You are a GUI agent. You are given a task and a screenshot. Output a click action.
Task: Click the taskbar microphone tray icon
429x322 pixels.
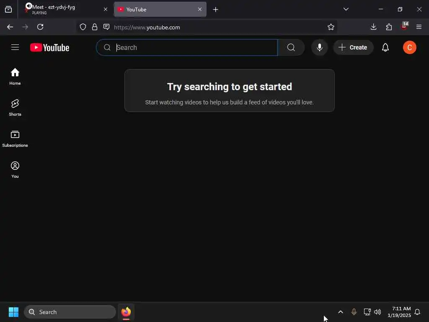click(354, 312)
